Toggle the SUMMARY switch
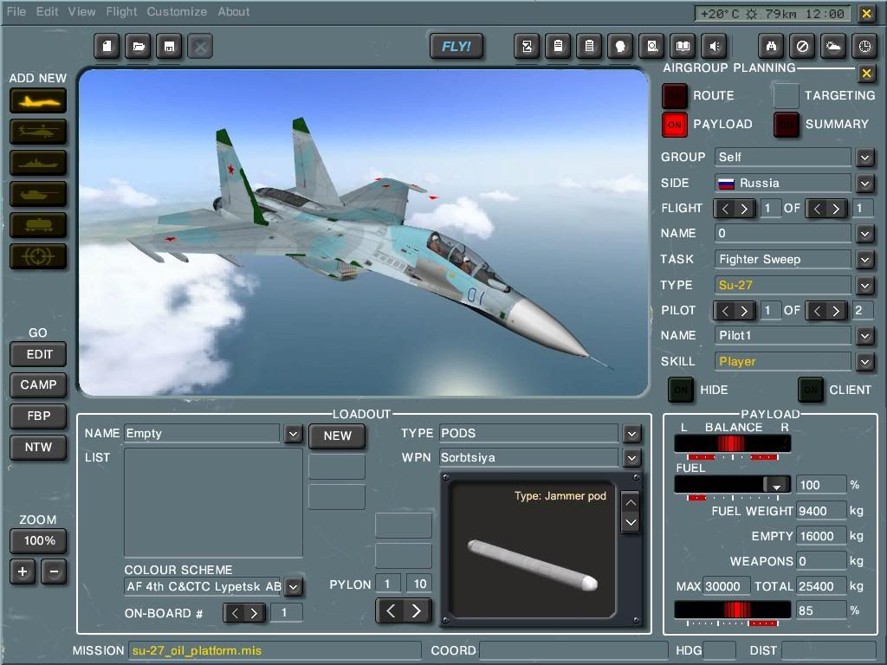887x665 pixels. pos(787,125)
